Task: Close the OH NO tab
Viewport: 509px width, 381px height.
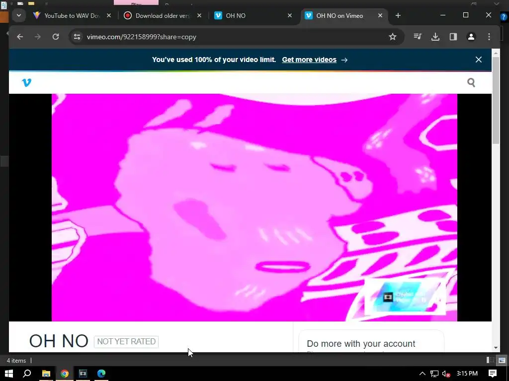Action: [290, 15]
